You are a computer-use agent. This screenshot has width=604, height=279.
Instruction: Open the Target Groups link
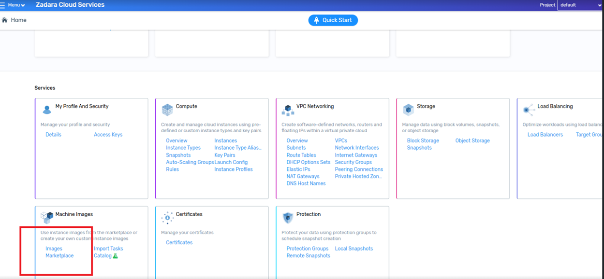pyautogui.click(x=589, y=135)
